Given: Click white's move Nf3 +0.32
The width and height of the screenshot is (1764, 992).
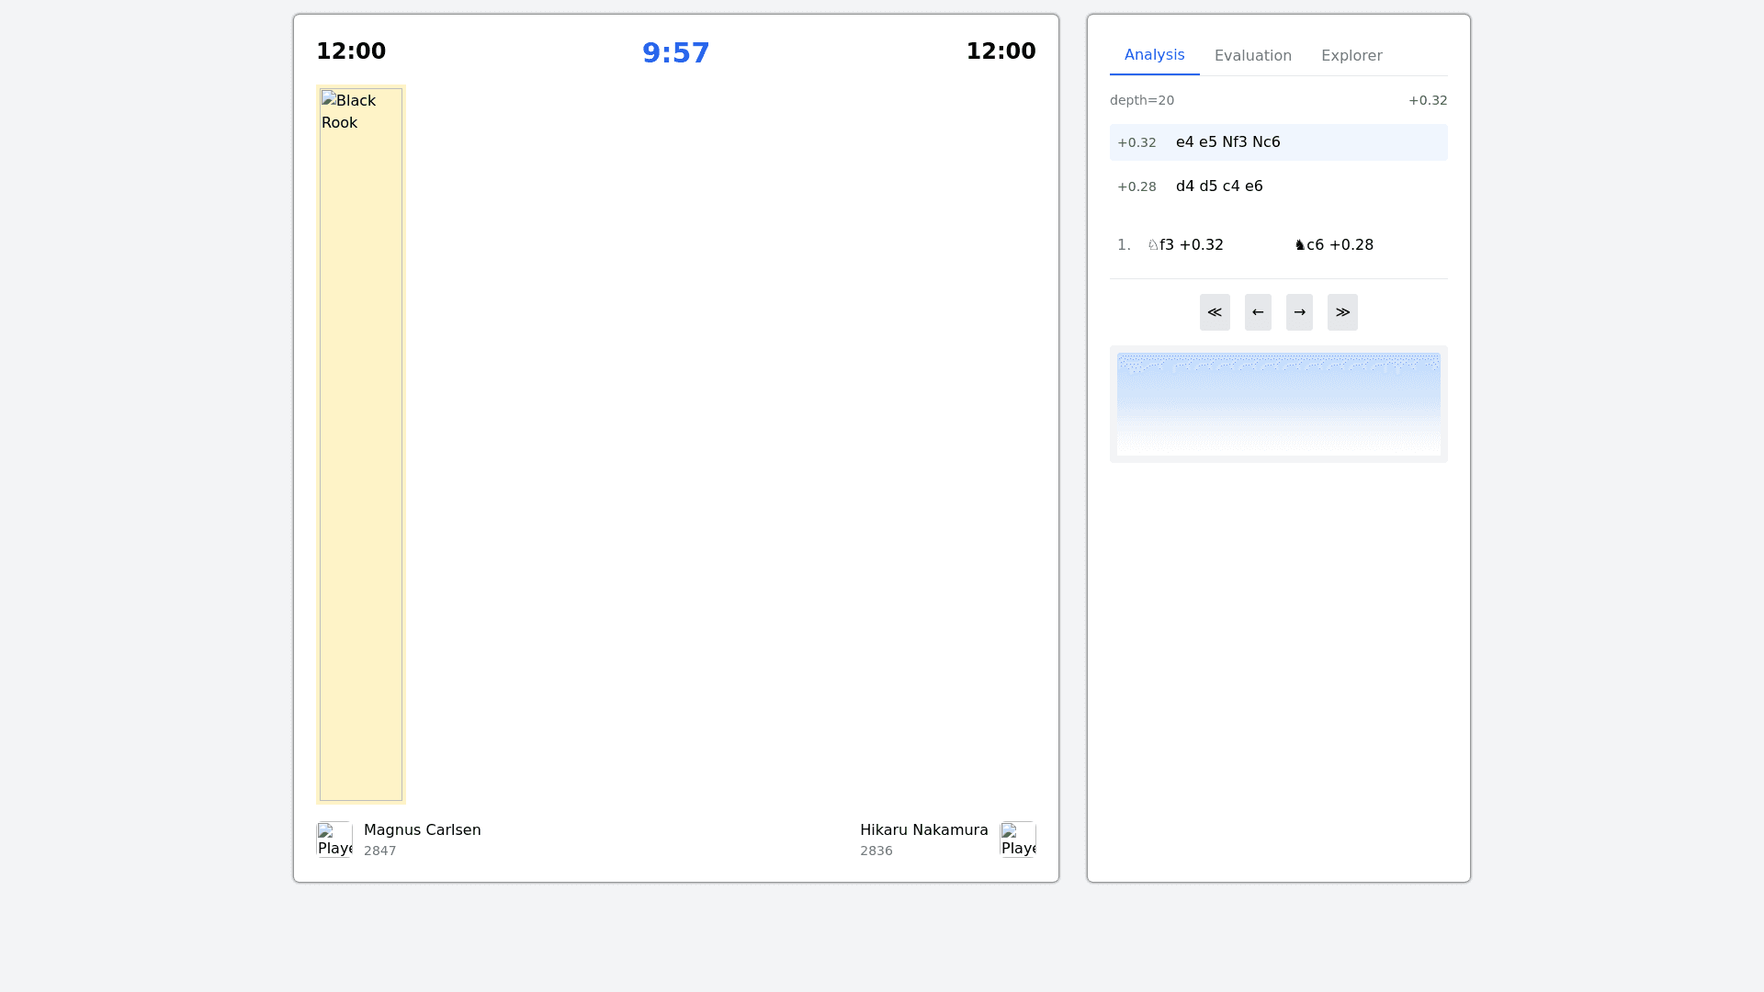Looking at the screenshot, I should (1186, 245).
